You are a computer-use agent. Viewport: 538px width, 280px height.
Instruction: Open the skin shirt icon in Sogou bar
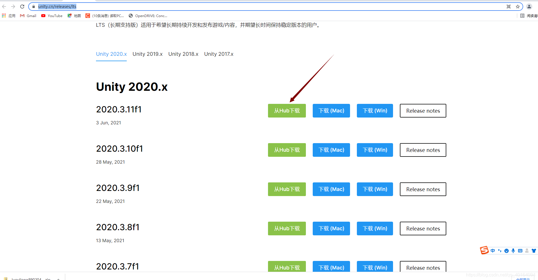point(534,251)
